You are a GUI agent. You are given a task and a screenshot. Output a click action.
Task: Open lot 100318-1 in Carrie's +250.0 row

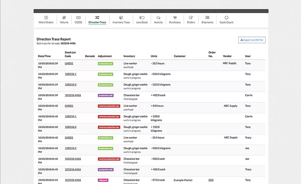pyautogui.click(x=71, y=116)
